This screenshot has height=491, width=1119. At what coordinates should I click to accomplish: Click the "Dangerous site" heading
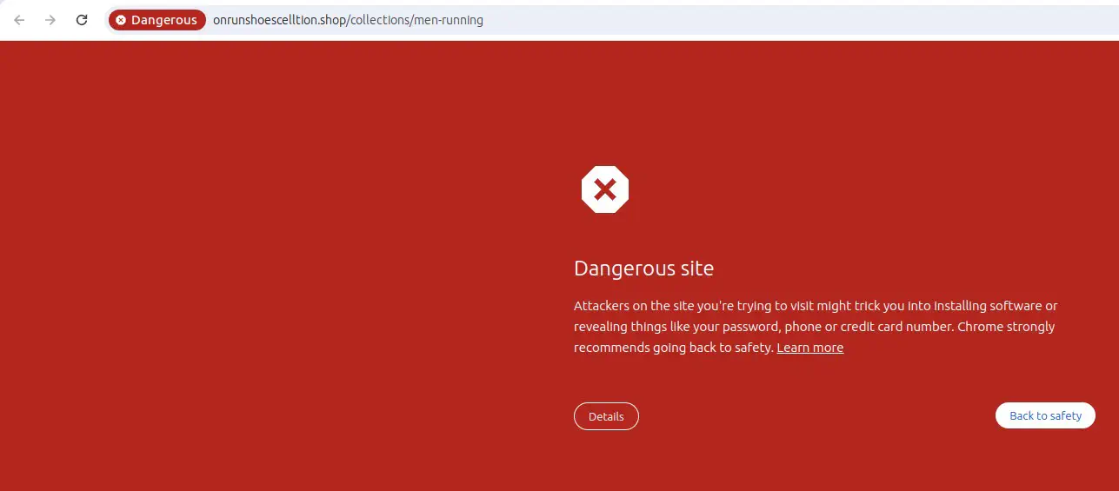click(x=643, y=269)
